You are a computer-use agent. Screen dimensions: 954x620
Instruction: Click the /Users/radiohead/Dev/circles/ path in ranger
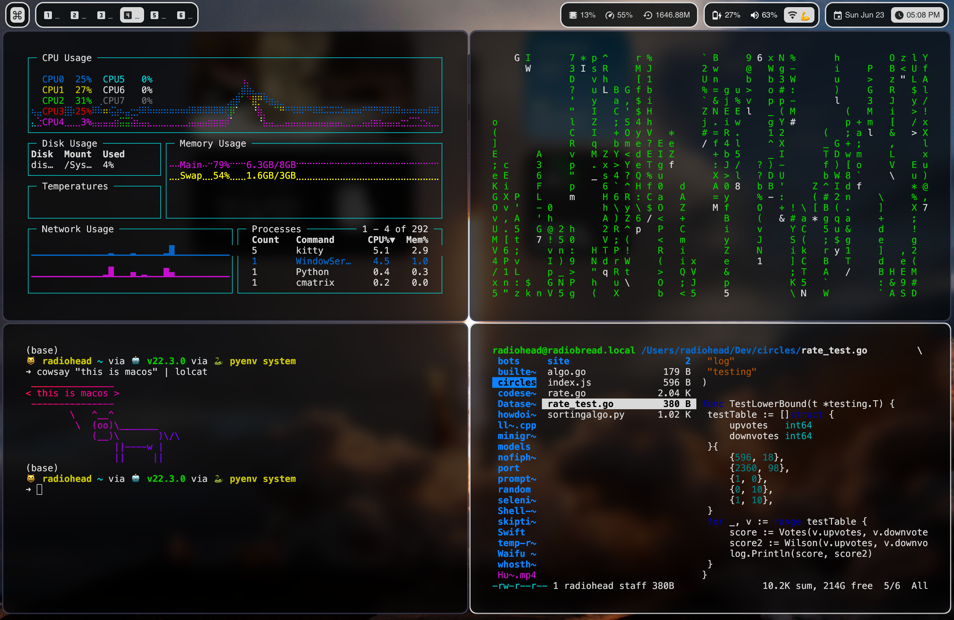click(721, 351)
